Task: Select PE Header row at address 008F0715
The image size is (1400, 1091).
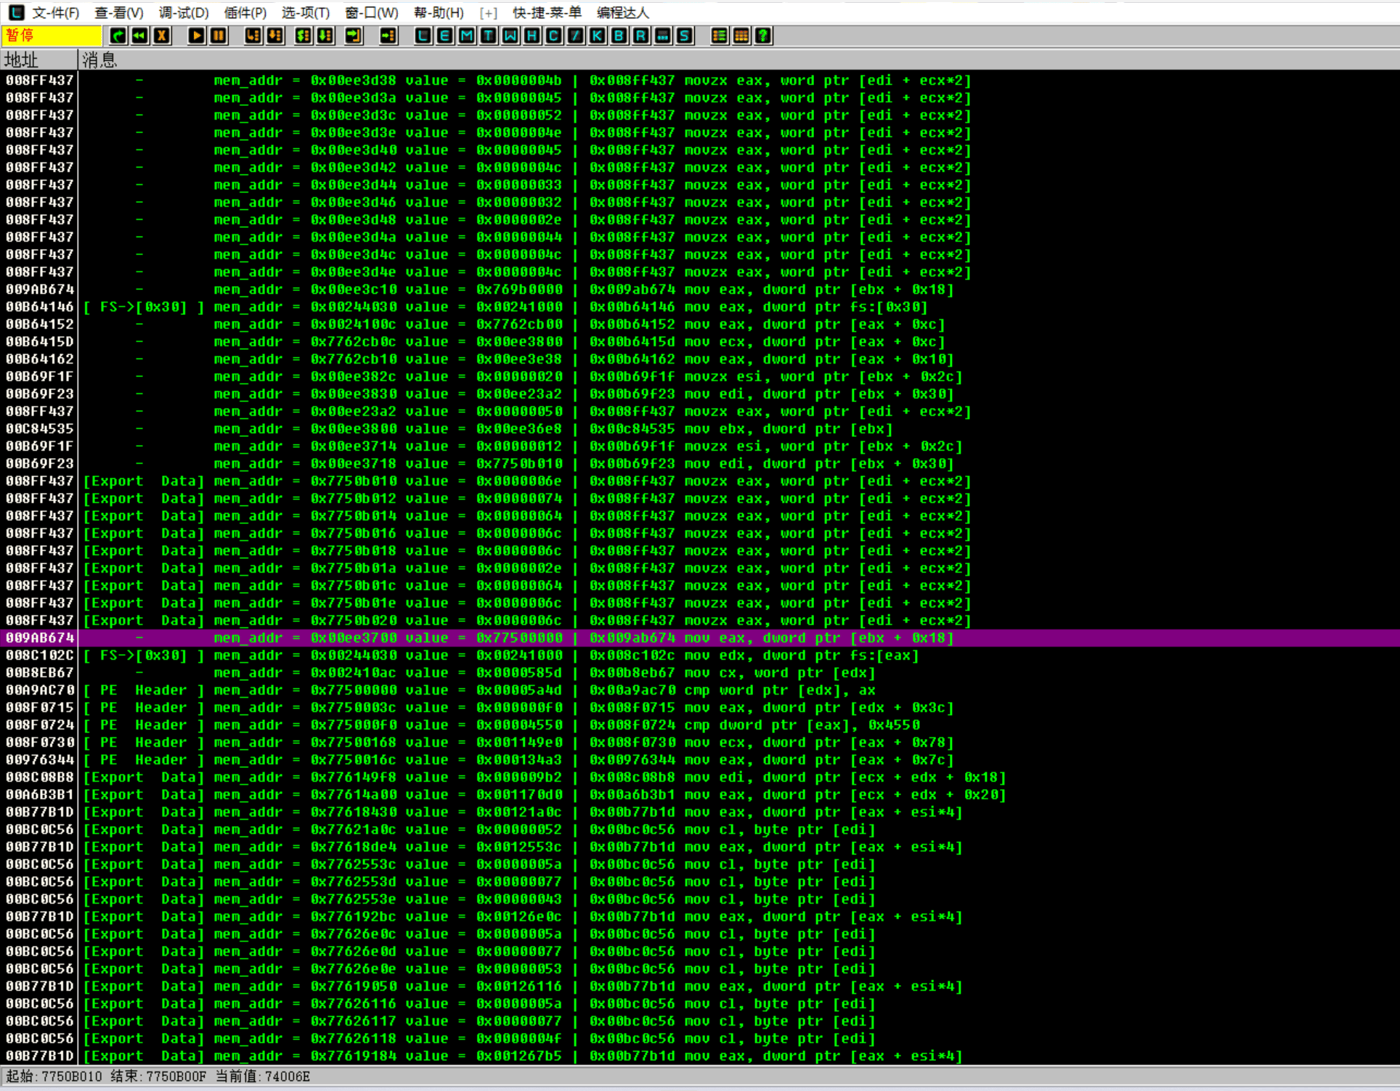Action: pyautogui.click(x=700, y=708)
